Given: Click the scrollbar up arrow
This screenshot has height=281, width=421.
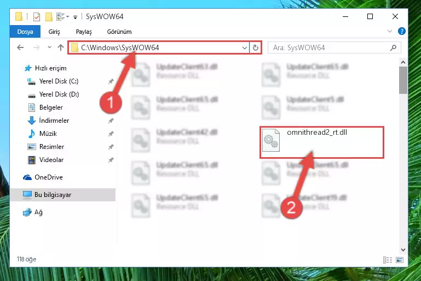Looking at the screenshot, I should click(x=403, y=62).
